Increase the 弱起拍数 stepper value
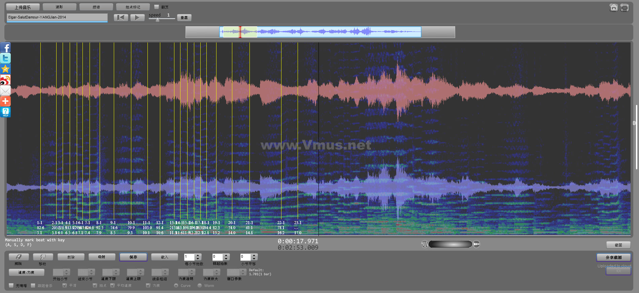The image size is (639, 293). pyautogui.click(x=226, y=255)
